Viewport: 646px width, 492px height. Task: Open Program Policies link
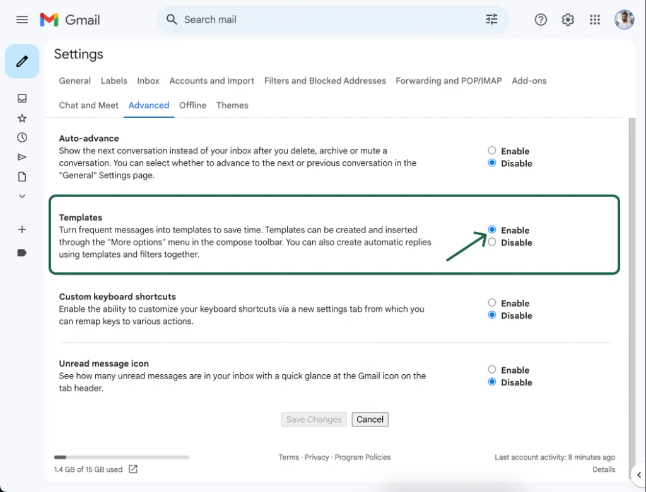(x=363, y=457)
